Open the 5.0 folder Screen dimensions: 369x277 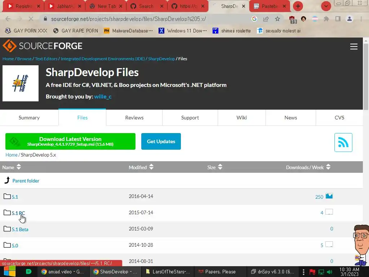click(x=15, y=245)
